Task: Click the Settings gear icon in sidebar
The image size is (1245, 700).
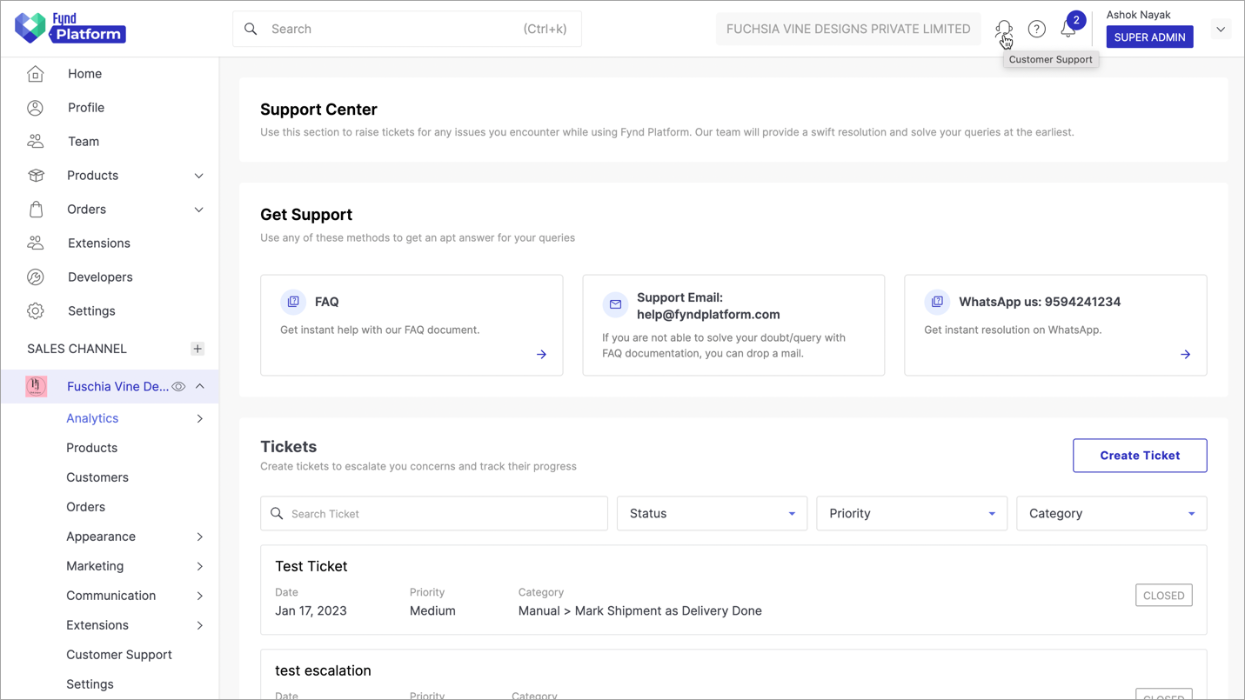Action: [x=36, y=311]
